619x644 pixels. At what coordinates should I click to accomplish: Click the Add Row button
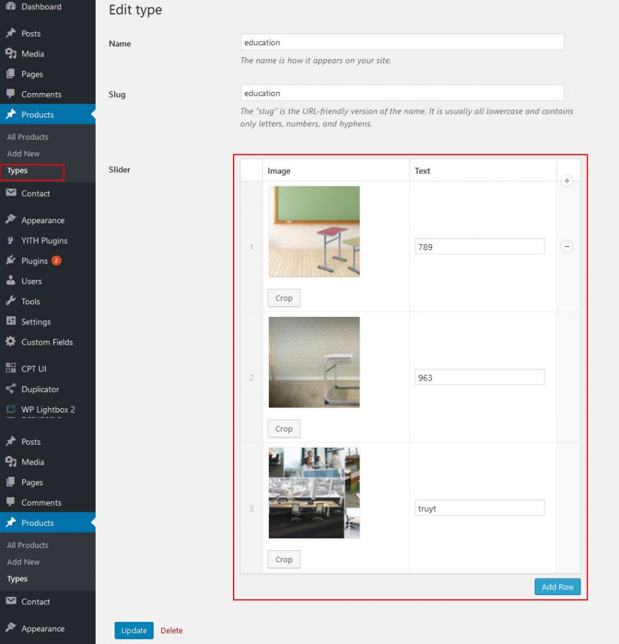[557, 587]
